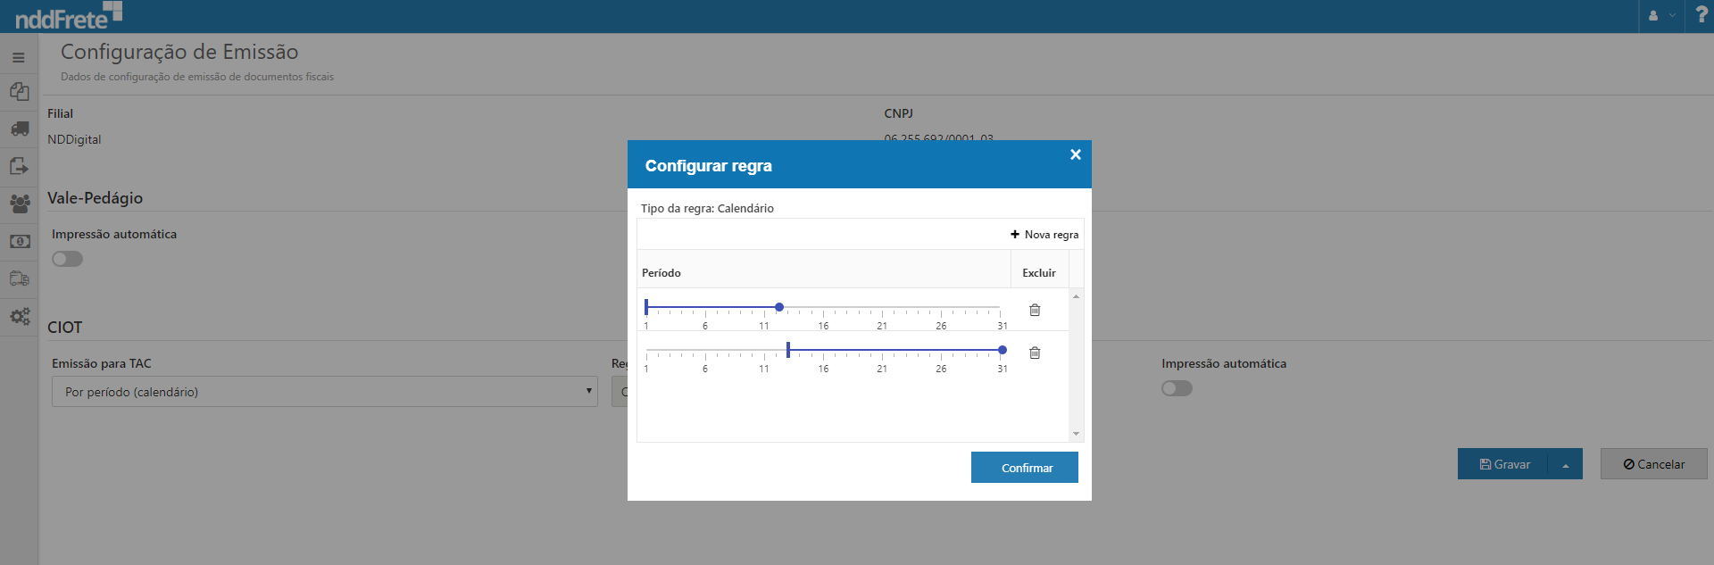
Task: Click the help question mark icon
Action: 1701,15
